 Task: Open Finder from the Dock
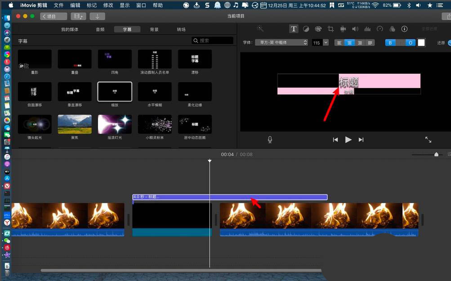tap(7, 18)
